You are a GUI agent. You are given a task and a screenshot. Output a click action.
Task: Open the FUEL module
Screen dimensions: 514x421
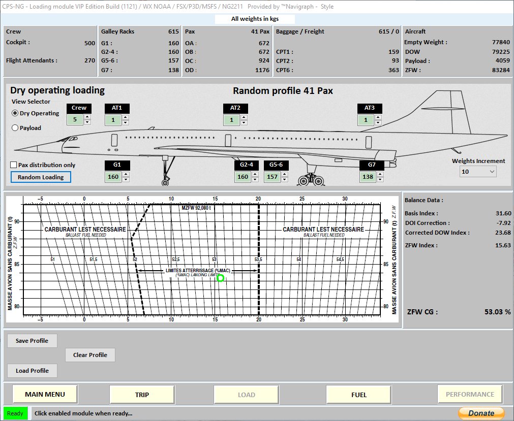[358, 394]
